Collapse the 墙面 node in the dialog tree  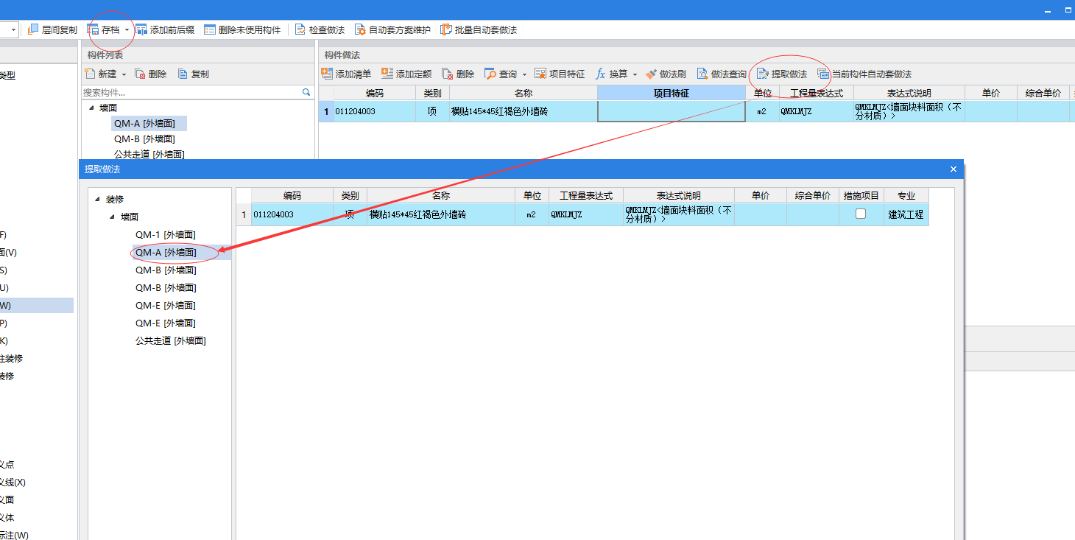[x=112, y=217]
